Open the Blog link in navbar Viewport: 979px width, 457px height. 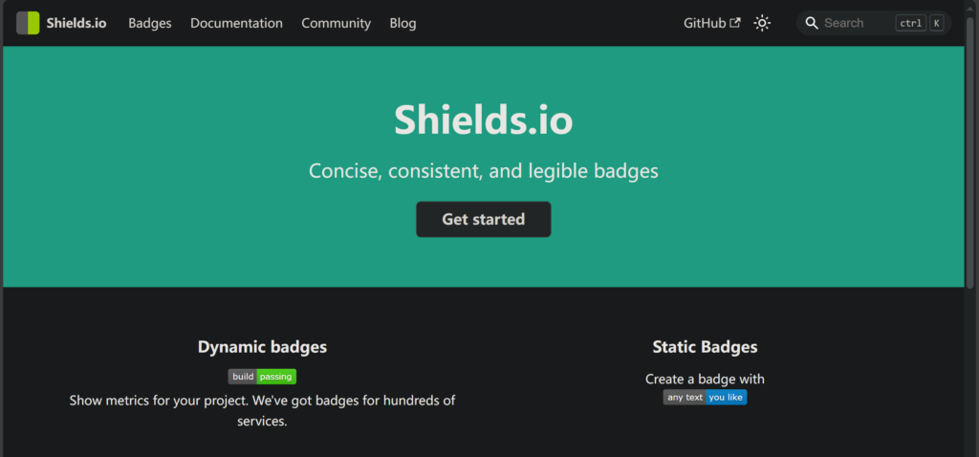(402, 23)
